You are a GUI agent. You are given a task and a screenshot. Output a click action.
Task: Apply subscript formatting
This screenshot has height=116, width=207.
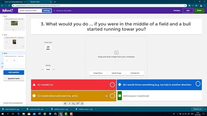pos(73,104)
